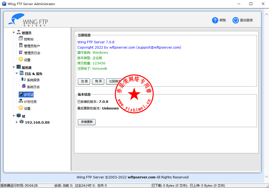Click the '操作系统: Windows' line
This screenshot has height=188, width=269.
point(93,53)
